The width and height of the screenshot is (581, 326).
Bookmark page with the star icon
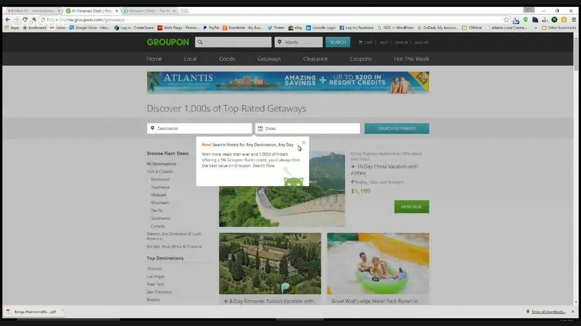[x=507, y=20]
